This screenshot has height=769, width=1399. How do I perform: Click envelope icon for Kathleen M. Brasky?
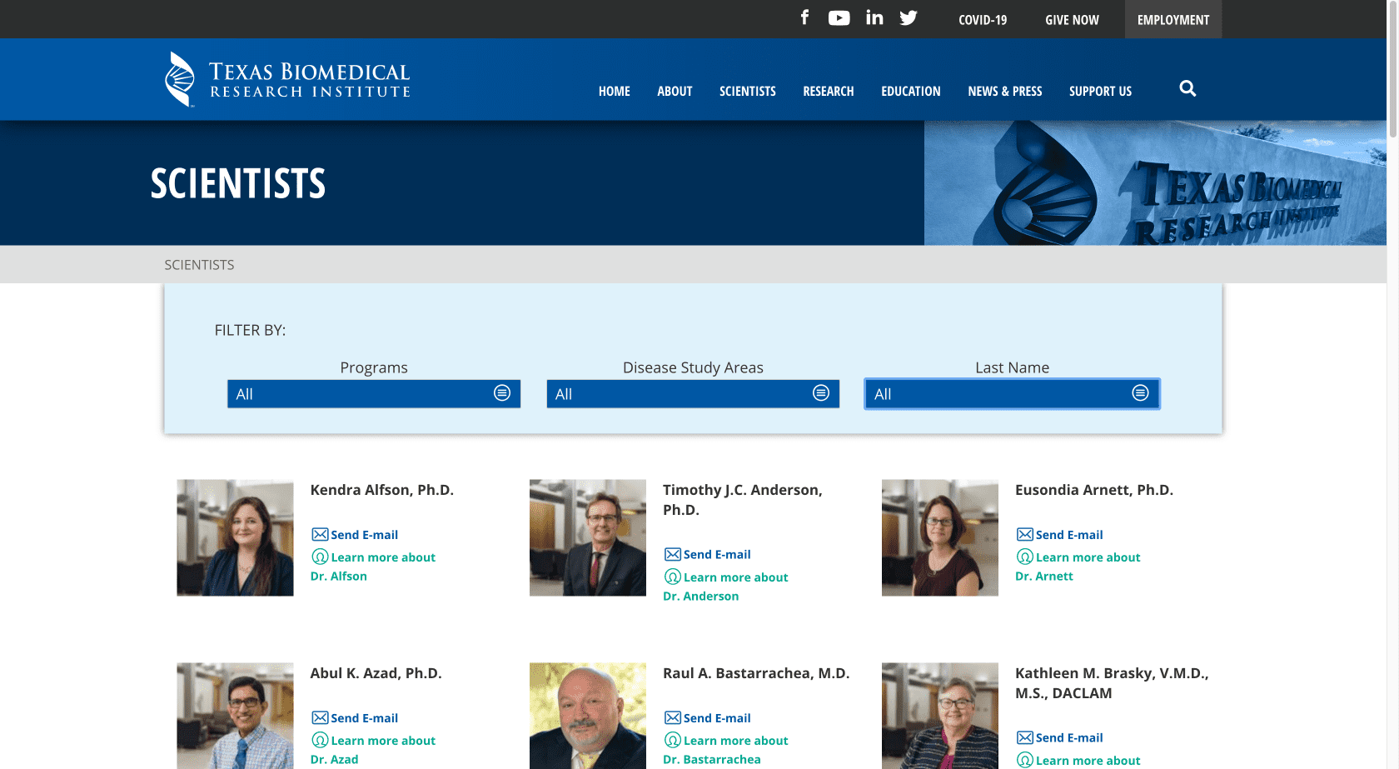pos(1025,738)
